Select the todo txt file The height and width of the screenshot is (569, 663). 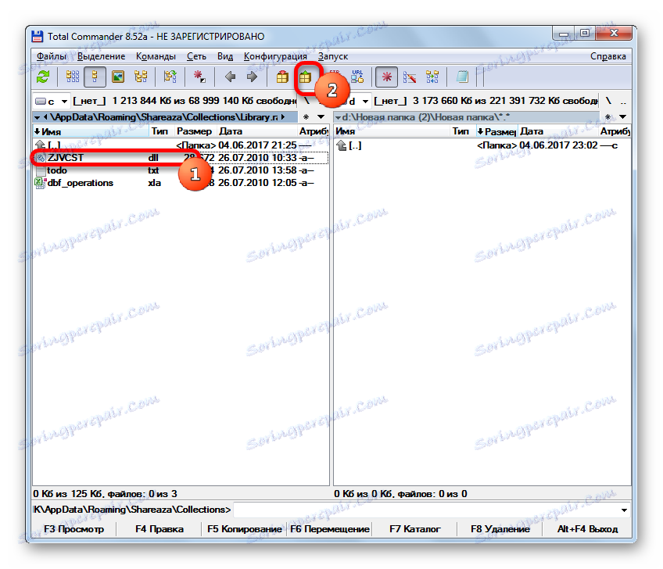(181, 170)
